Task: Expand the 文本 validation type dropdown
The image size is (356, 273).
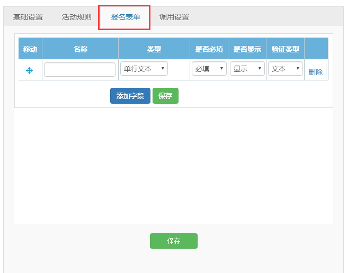Action: tap(285, 69)
